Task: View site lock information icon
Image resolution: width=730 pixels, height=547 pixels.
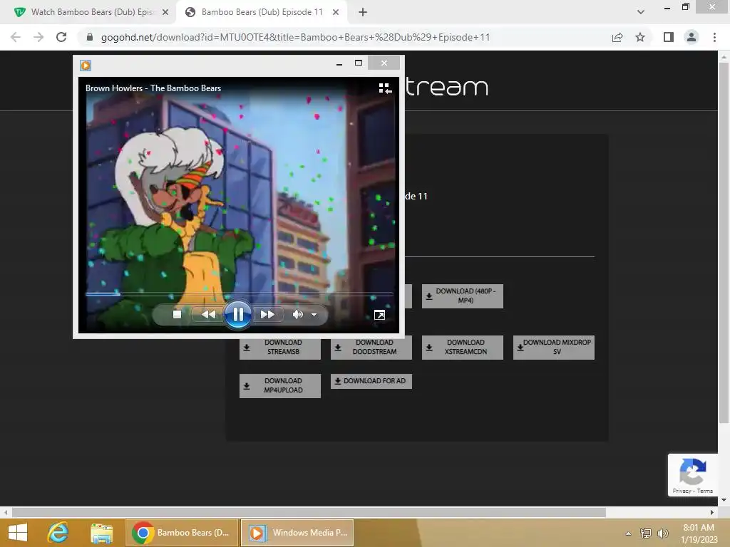Action: [x=90, y=37]
